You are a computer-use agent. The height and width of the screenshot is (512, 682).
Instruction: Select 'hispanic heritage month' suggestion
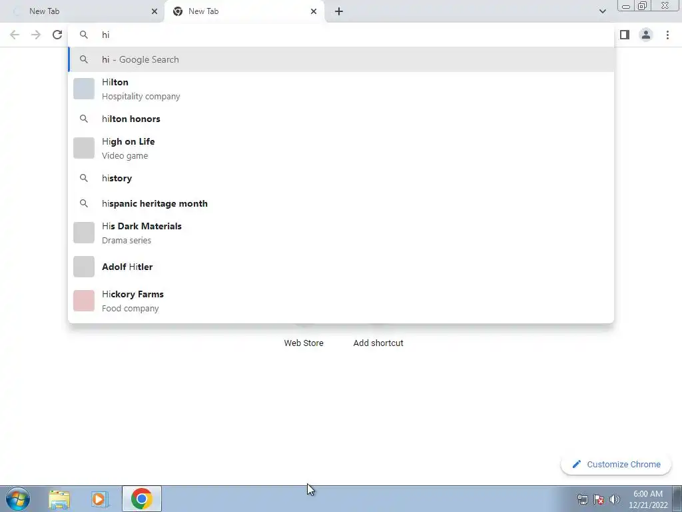coord(341,203)
